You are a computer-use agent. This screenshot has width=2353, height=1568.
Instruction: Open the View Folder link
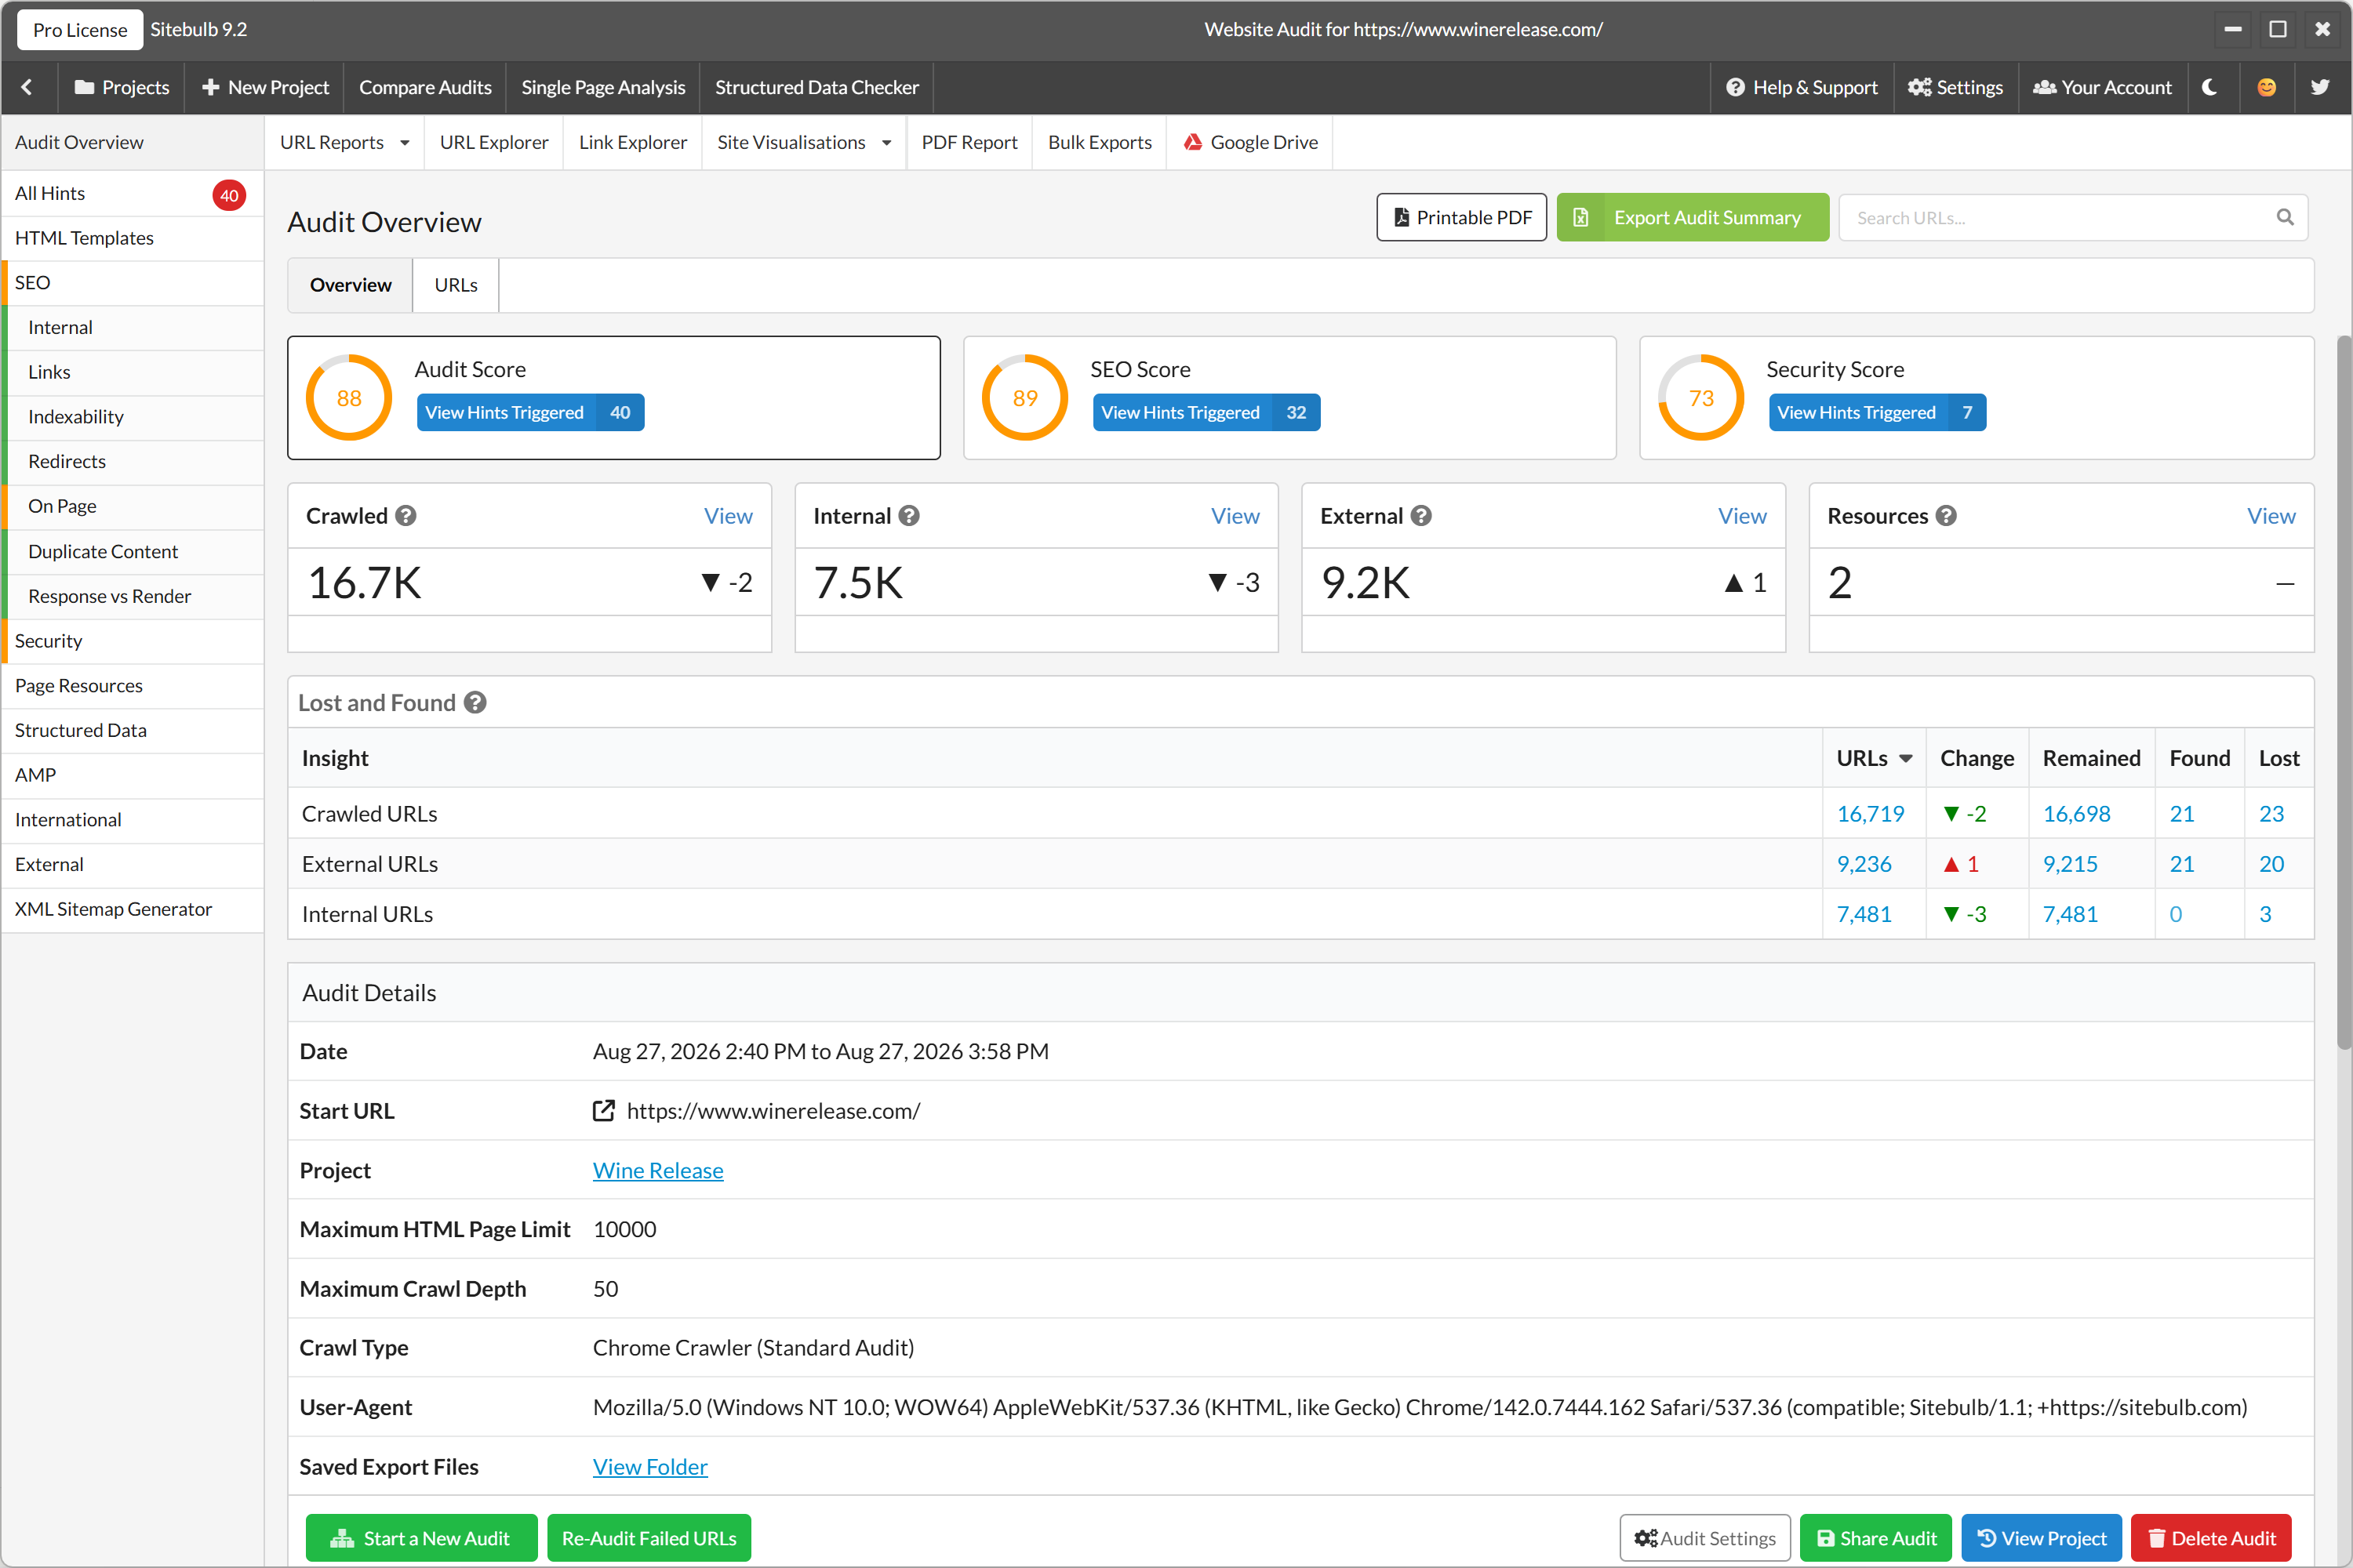pos(649,1467)
